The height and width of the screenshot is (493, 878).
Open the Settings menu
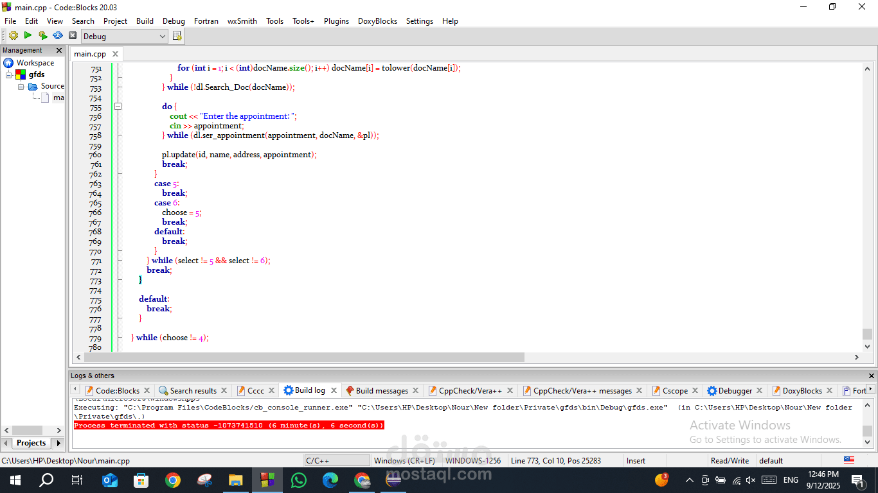420,21
